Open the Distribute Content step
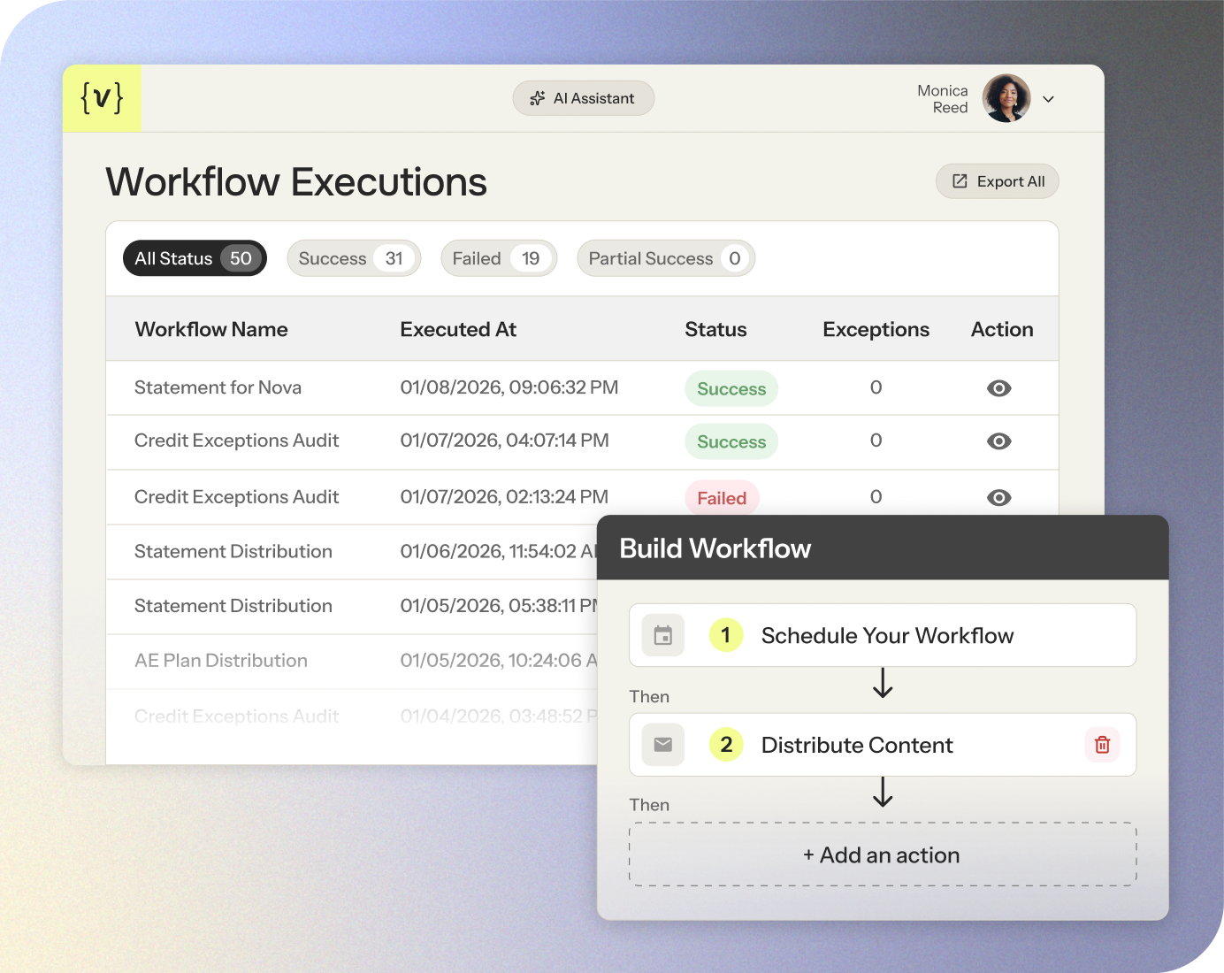This screenshot has height=973, width=1224. (x=856, y=745)
